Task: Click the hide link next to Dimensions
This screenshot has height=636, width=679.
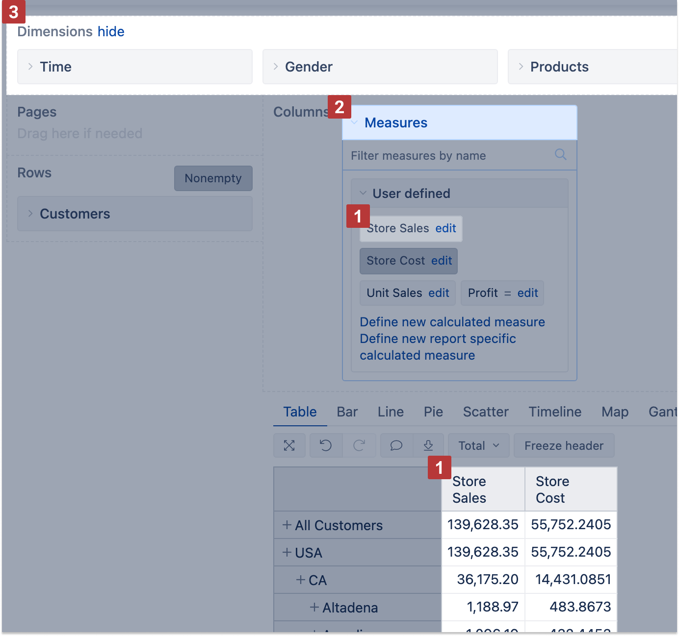Action: coord(111,32)
